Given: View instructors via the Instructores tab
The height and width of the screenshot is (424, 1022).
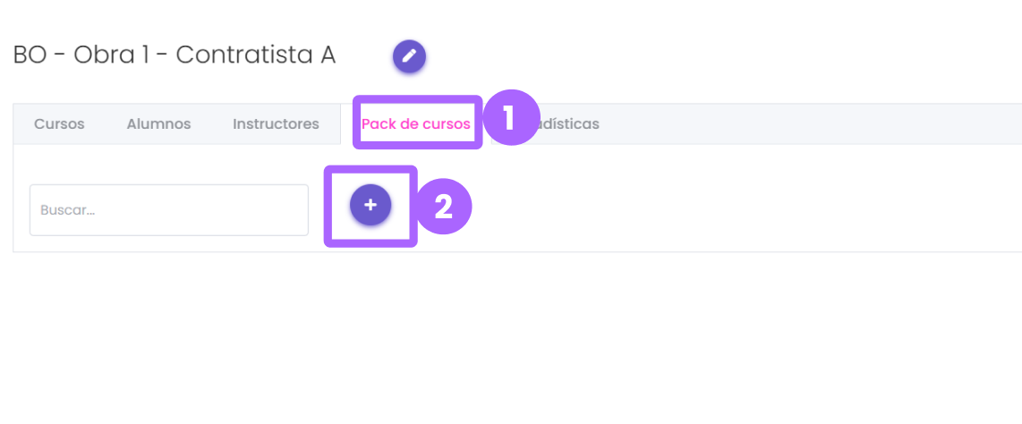Looking at the screenshot, I should click(276, 123).
